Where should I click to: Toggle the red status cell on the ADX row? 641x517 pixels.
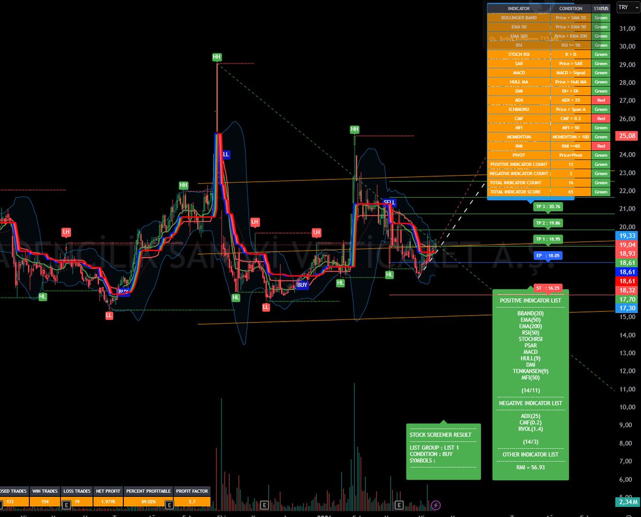click(x=600, y=100)
